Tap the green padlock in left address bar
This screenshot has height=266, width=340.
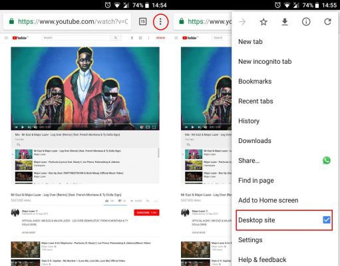tap(11, 21)
